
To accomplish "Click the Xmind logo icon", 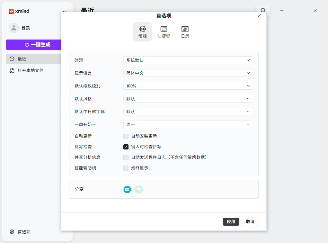I will point(11,11).
